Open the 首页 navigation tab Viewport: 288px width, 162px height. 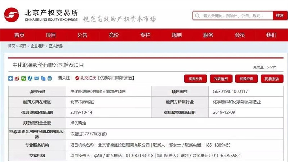tap(19, 35)
